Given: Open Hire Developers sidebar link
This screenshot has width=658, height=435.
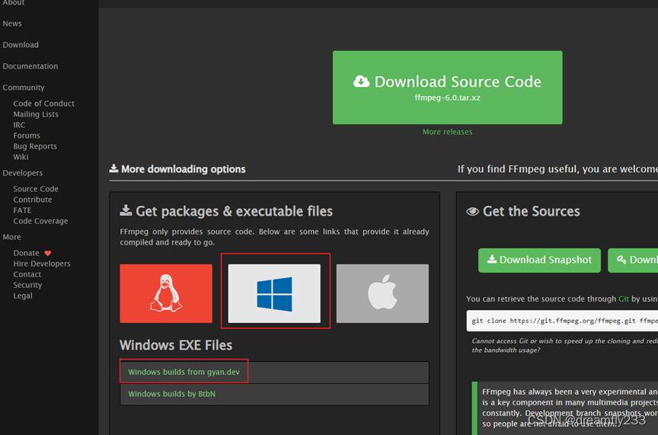Looking at the screenshot, I should coord(42,264).
